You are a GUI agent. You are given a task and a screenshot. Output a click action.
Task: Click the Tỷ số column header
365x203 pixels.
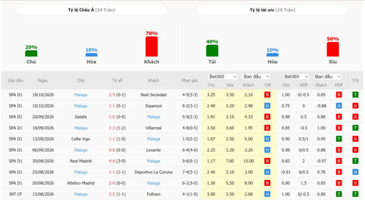point(117,80)
